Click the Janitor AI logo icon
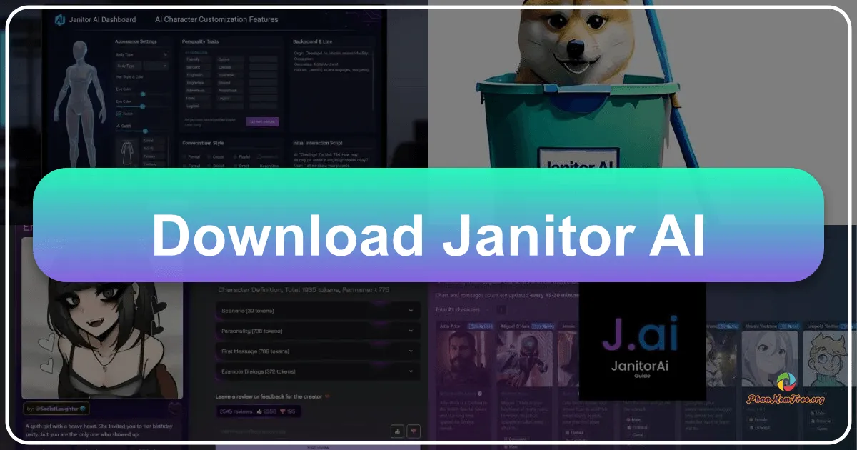 click(x=60, y=19)
